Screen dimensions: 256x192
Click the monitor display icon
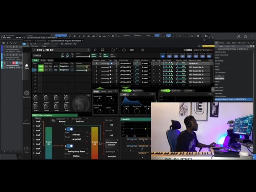pos(102,50)
